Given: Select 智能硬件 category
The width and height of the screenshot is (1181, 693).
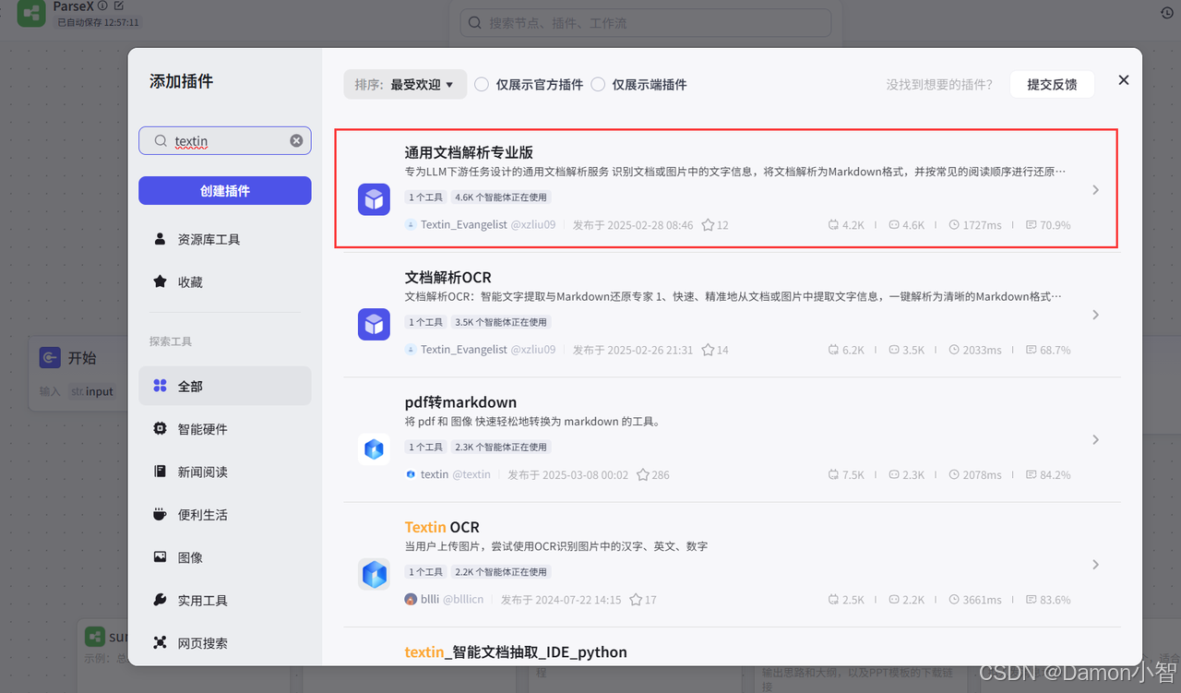Looking at the screenshot, I should pyautogui.click(x=225, y=429).
